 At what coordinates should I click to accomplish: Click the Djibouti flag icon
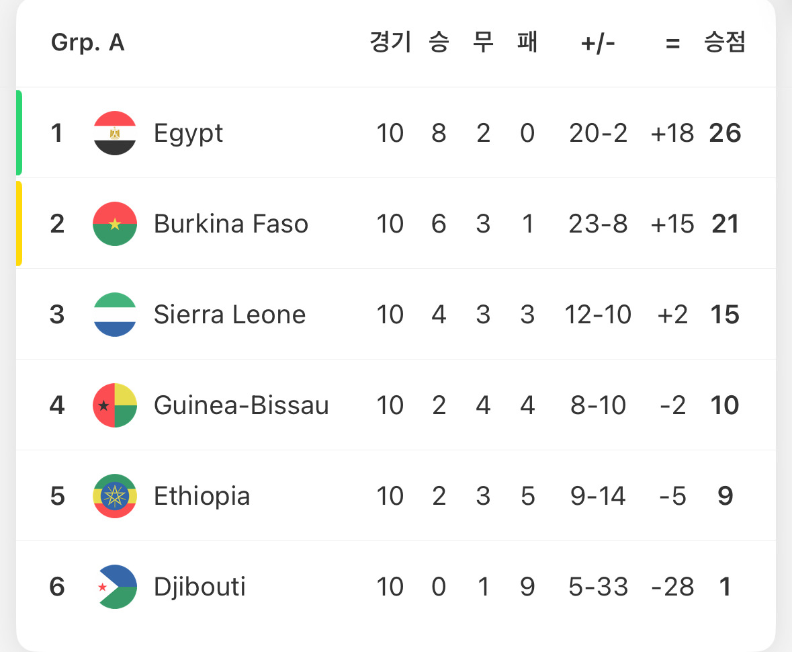(x=115, y=587)
